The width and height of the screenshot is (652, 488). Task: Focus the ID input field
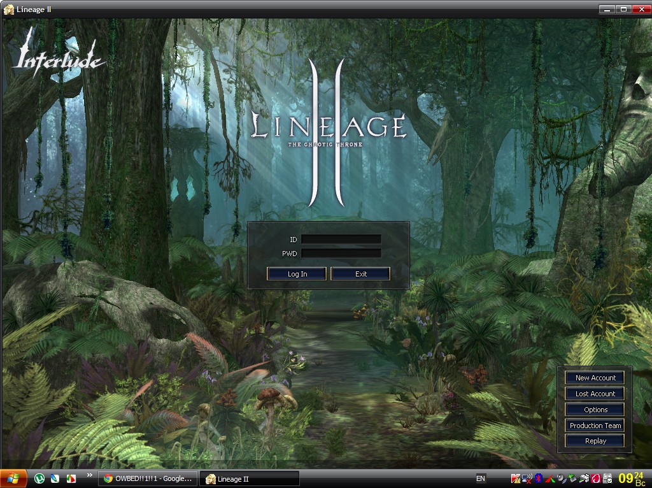[341, 240]
